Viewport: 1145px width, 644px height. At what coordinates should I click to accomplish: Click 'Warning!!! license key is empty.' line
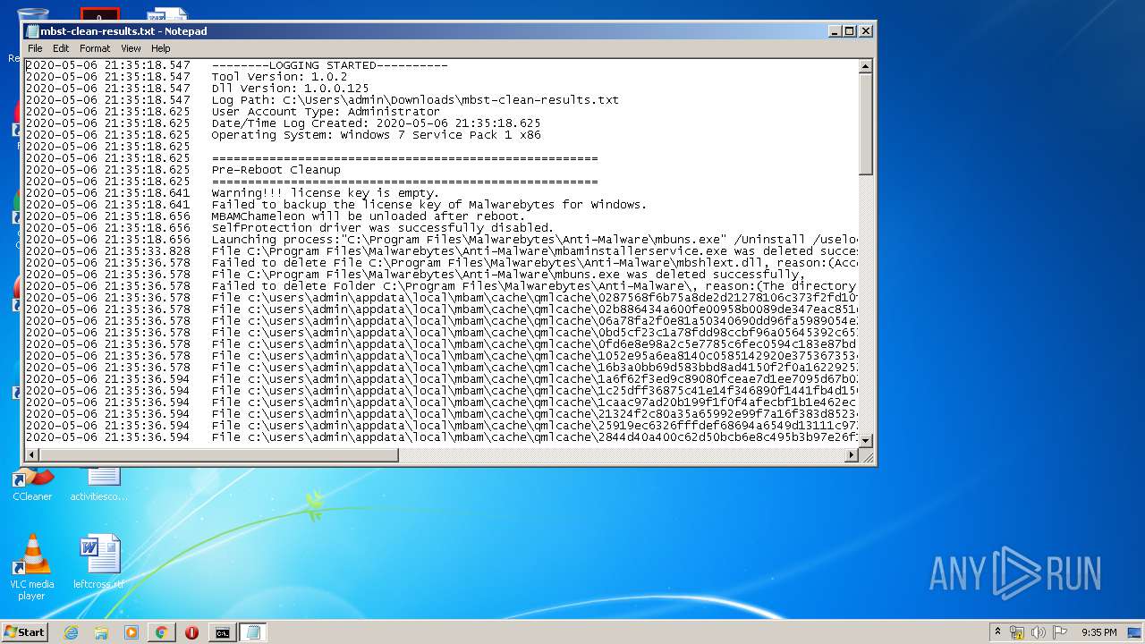point(326,193)
